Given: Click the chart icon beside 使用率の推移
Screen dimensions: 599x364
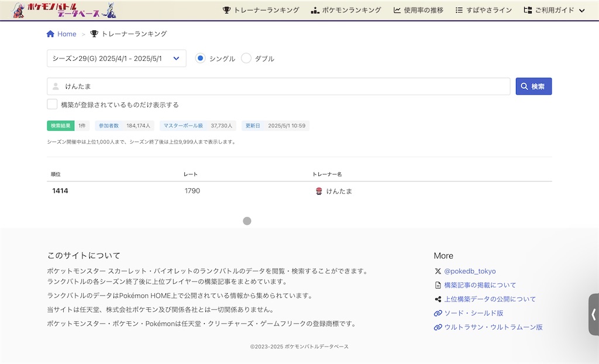Looking at the screenshot, I should pyautogui.click(x=397, y=11).
